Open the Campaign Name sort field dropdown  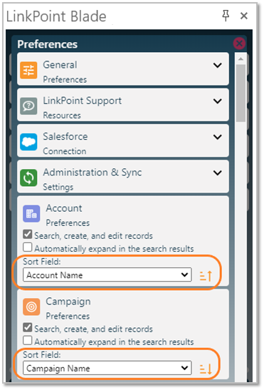point(107,368)
